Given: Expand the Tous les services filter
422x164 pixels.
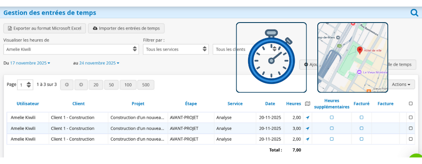Looking at the screenshot, I should [x=176, y=49].
